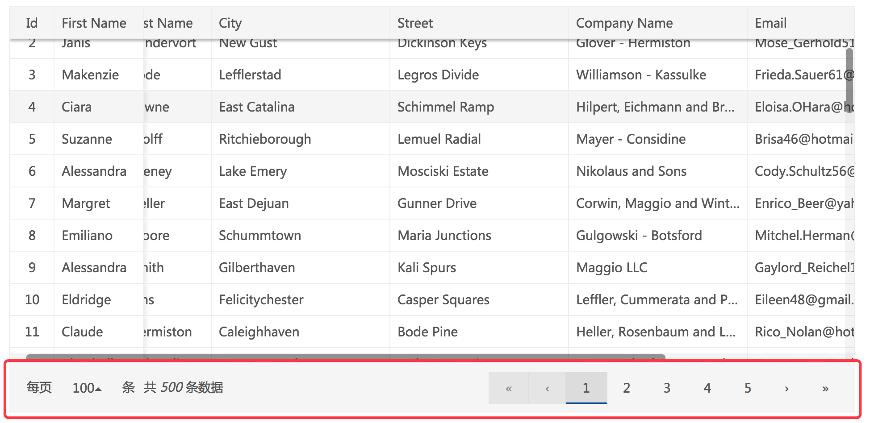Click the Email column header
This screenshot has height=423, width=870.
[800, 23]
